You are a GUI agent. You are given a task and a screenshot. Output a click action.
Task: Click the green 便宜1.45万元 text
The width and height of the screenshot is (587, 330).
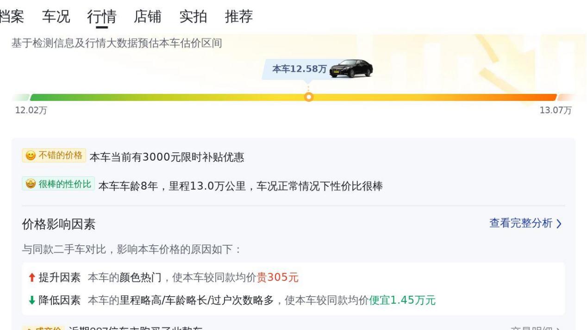pyautogui.click(x=402, y=300)
